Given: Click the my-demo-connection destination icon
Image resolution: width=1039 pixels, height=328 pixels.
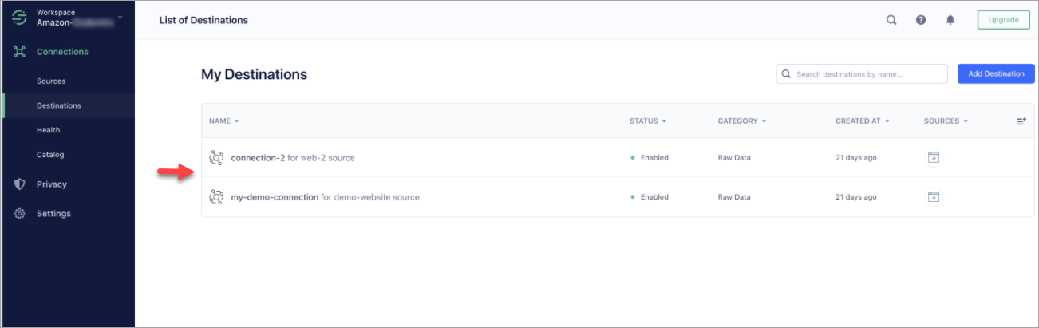Looking at the screenshot, I should pos(215,197).
